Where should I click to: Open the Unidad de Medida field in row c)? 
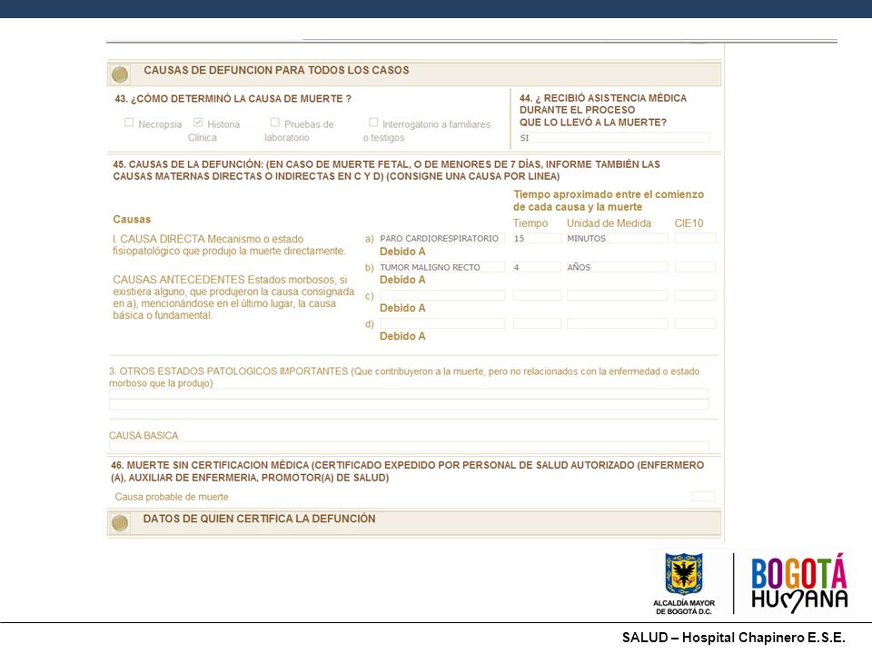pos(617,295)
